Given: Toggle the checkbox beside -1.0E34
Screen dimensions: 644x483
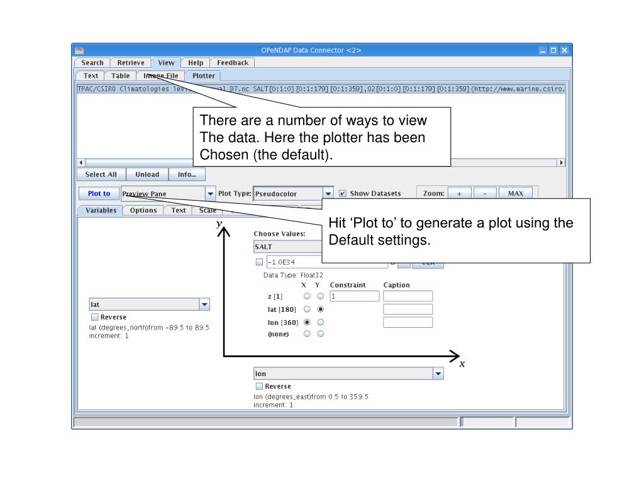Looking at the screenshot, I should coord(259,262).
